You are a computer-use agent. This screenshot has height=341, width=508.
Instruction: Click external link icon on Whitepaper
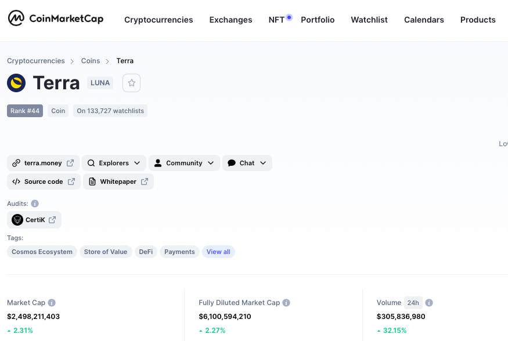pyautogui.click(x=145, y=182)
